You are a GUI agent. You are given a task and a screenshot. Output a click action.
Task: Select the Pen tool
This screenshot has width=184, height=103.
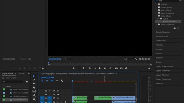pos(34,95)
